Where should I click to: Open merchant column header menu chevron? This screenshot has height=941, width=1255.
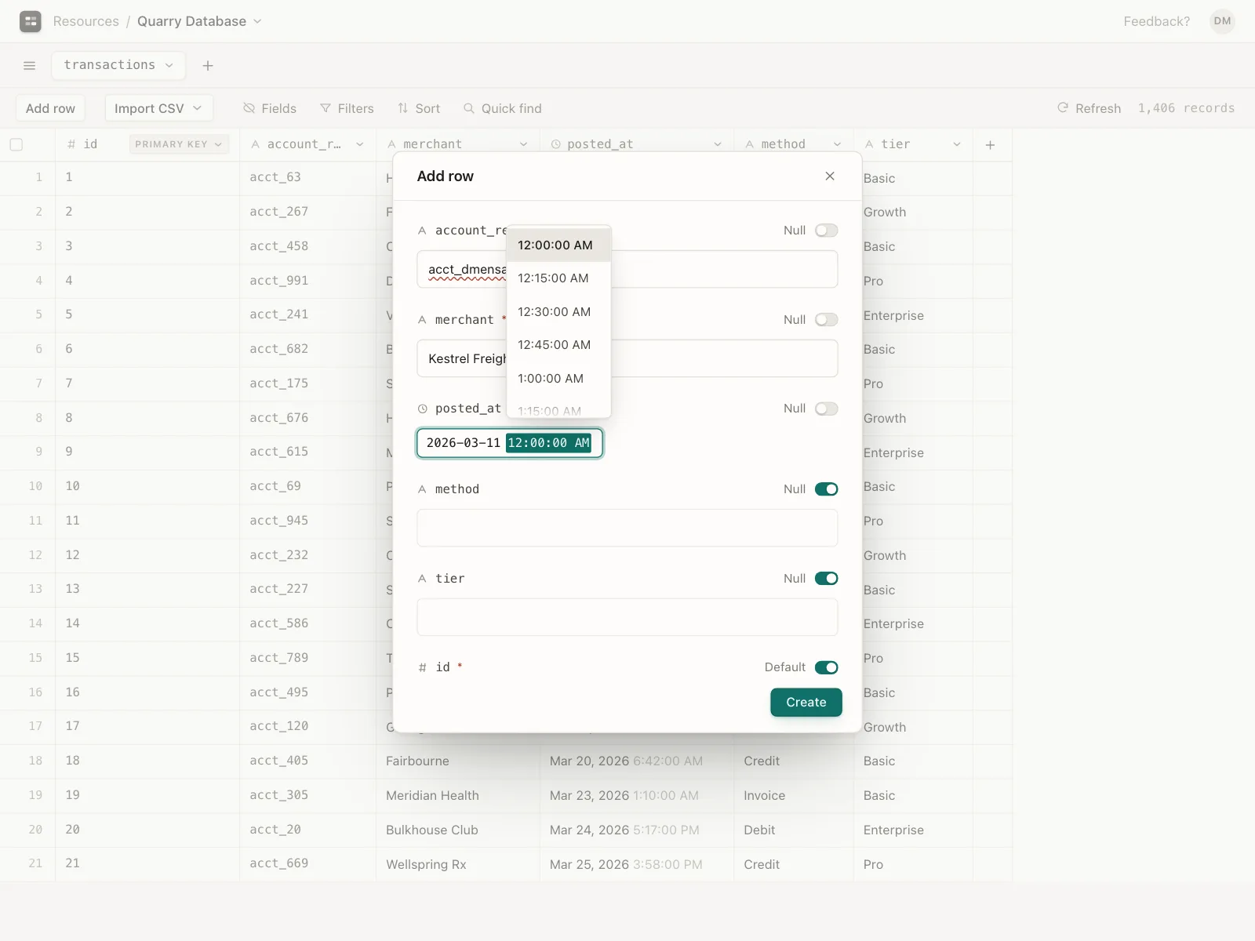click(523, 144)
